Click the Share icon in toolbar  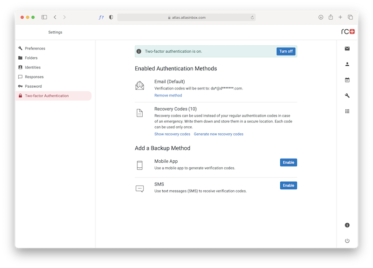(x=331, y=17)
